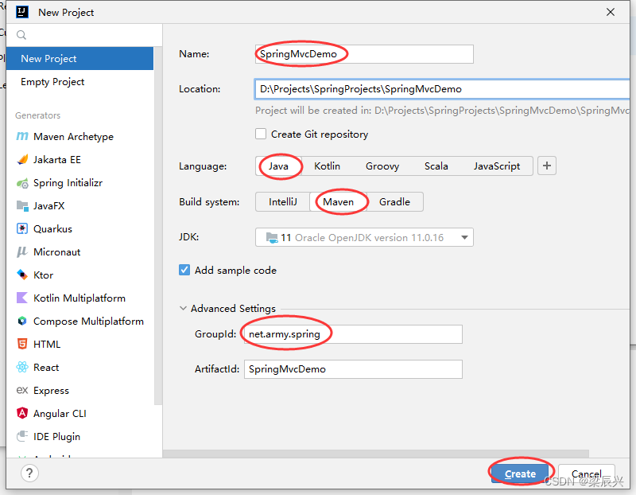Click the Quarkus icon
The image size is (636, 495).
[22, 228]
